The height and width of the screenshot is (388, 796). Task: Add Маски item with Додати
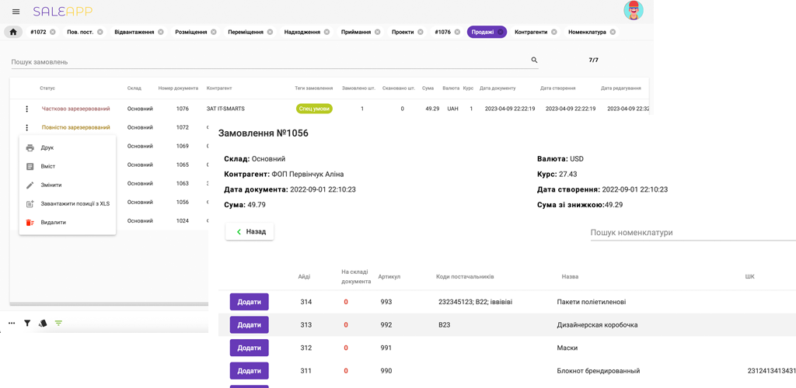tap(250, 348)
